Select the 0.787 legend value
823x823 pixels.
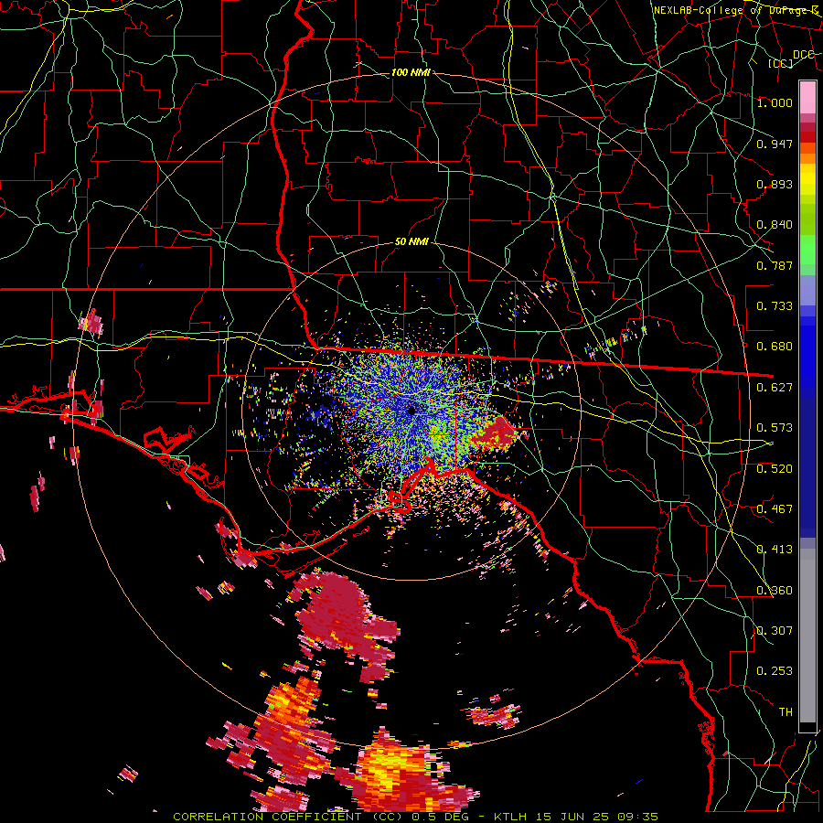pos(775,265)
